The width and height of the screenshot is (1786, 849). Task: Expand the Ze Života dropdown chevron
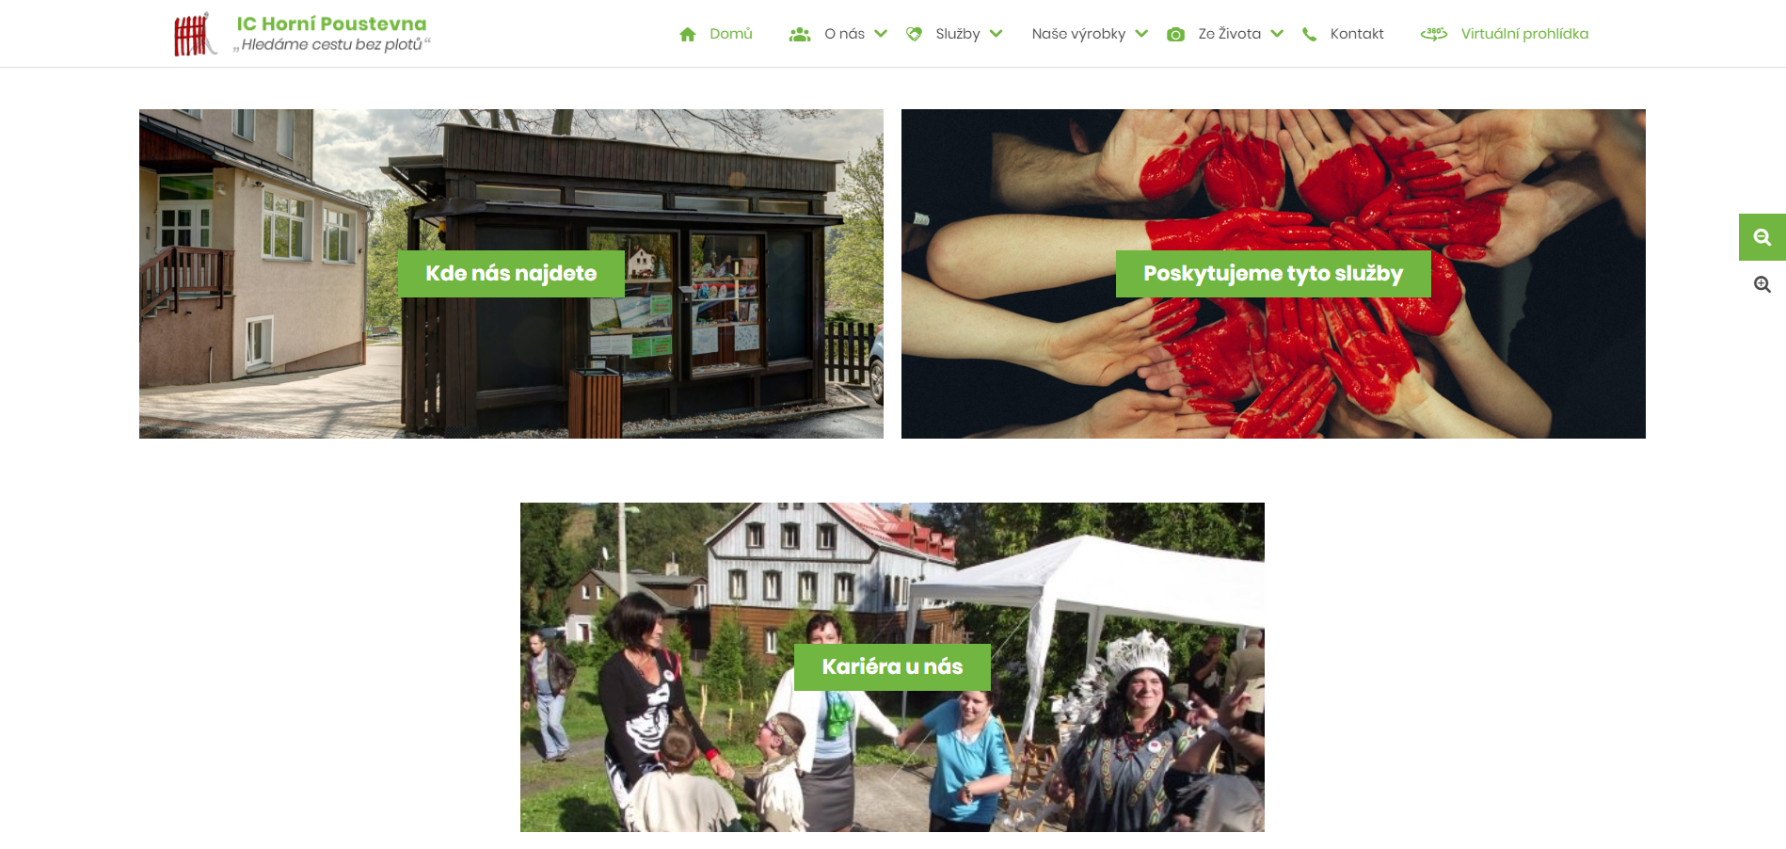pyautogui.click(x=1277, y=34)
